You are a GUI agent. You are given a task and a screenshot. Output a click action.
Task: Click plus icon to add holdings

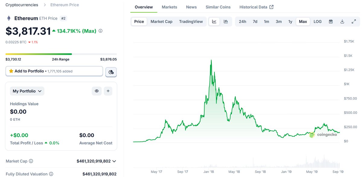(108, 91)
